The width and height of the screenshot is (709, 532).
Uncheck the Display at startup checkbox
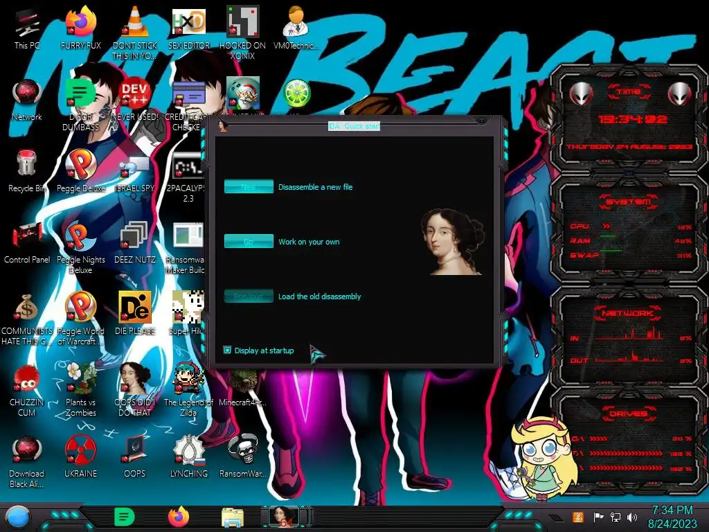(x=227, y=350)
